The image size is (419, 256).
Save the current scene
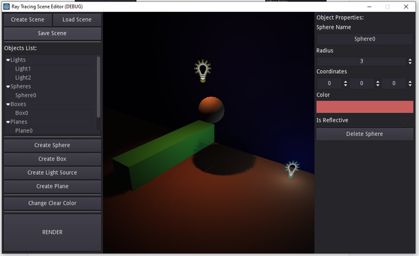(x=52, y=33)
